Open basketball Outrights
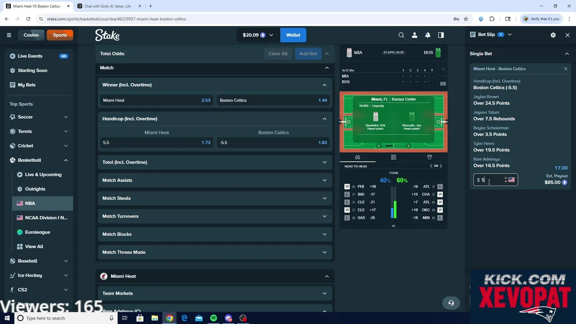Image resolution: width=576 pixels, height=324 pixels. click(x=43, y=189)
